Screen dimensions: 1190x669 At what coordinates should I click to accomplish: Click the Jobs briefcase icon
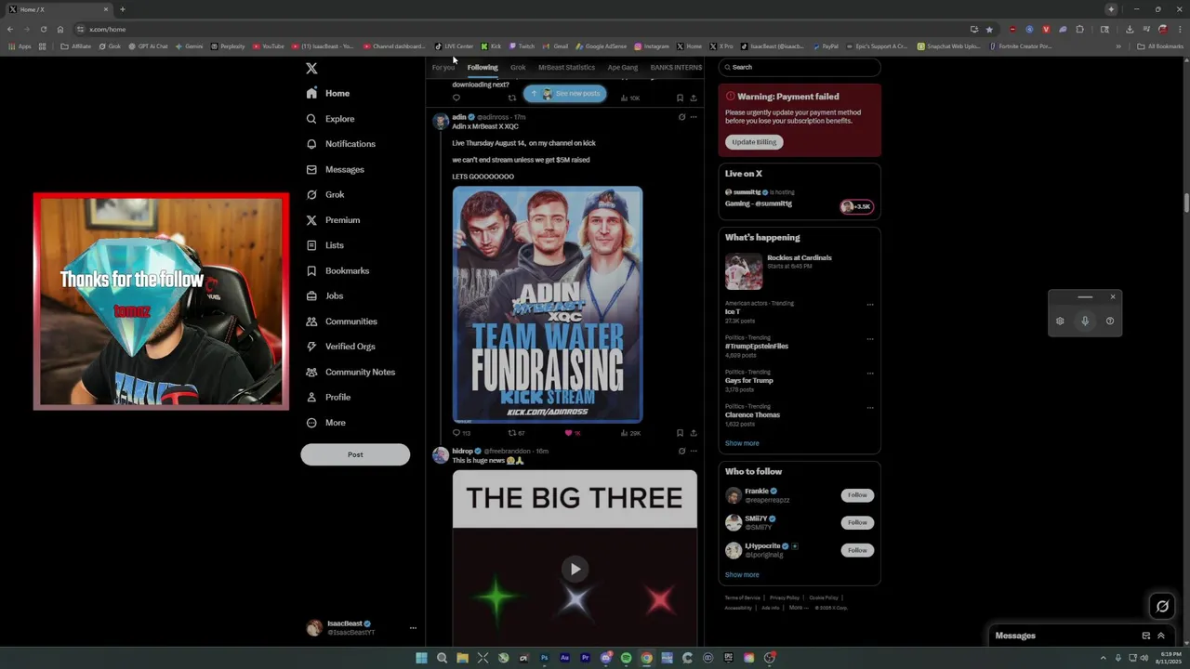coord(311,295)
